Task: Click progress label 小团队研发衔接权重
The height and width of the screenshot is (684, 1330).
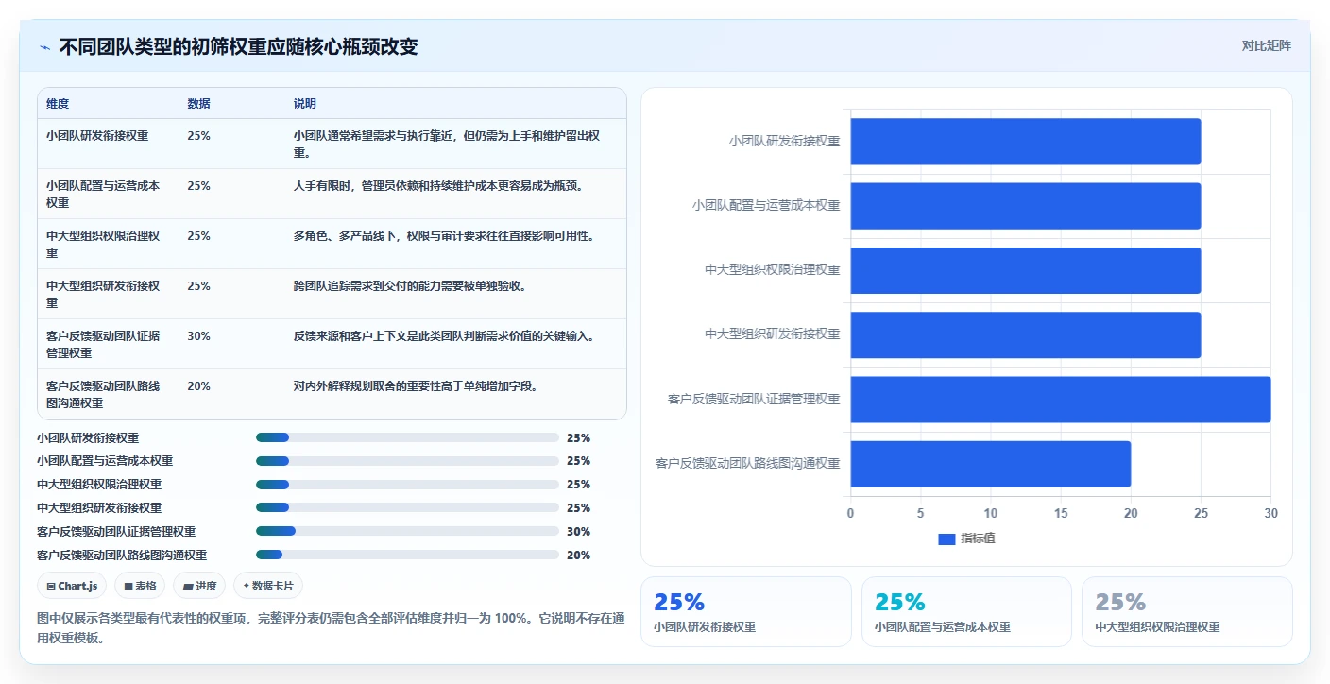Action: tap(88, 438)
